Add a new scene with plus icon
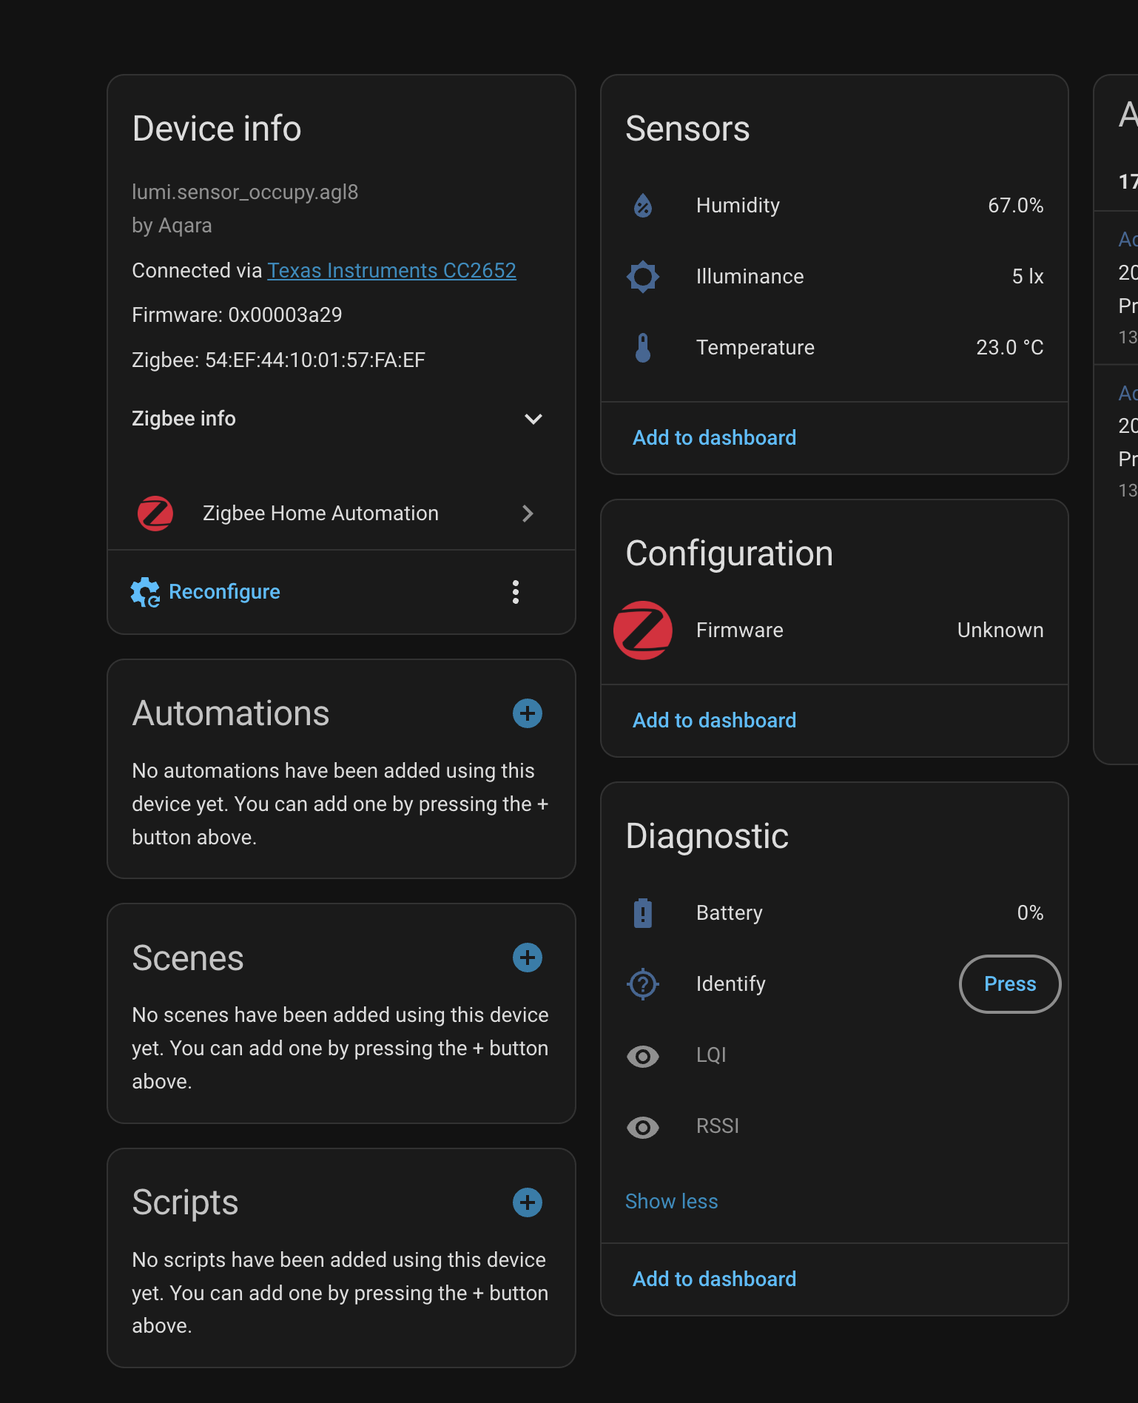Viewport: 1138px width, 1403px height. pyautogui.click(x=528, y=958)
